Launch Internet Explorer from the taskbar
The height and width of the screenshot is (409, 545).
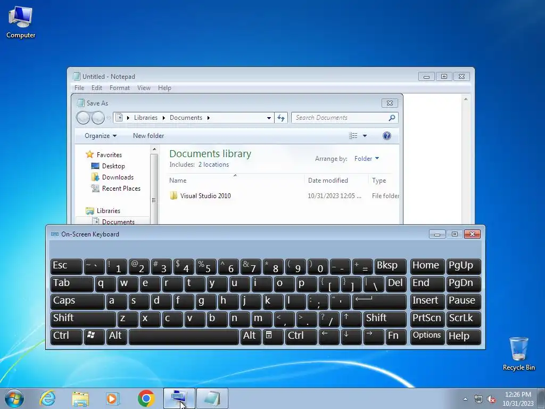[47, 398]
